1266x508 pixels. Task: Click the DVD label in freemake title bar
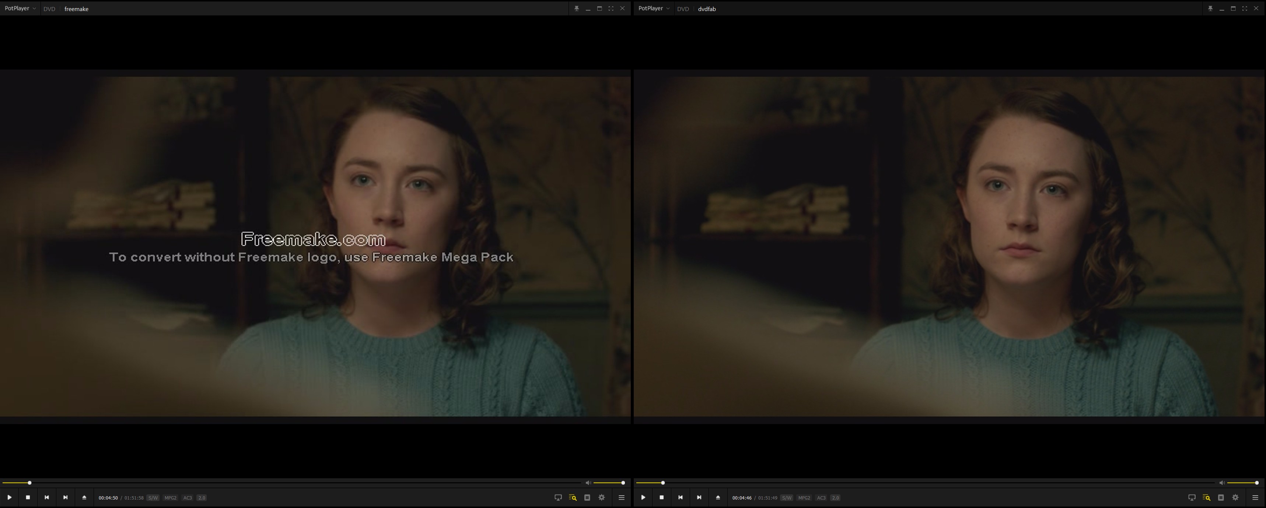click(49, 9)
